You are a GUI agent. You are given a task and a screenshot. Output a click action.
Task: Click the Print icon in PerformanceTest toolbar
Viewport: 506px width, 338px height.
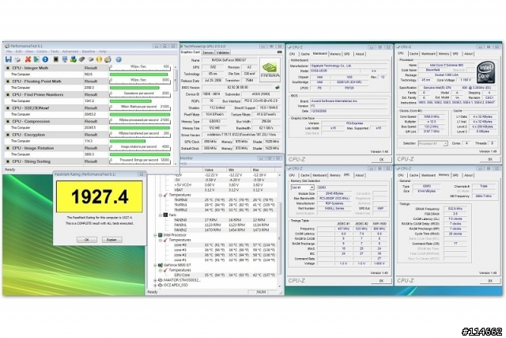[x=17, y=59]
